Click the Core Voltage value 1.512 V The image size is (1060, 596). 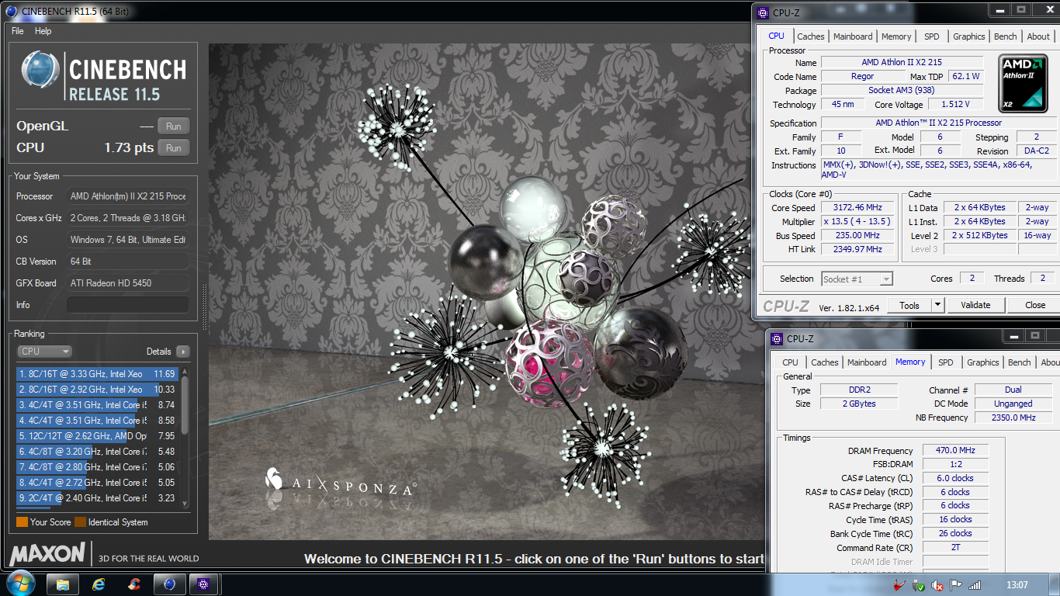(x=954, y=105)
